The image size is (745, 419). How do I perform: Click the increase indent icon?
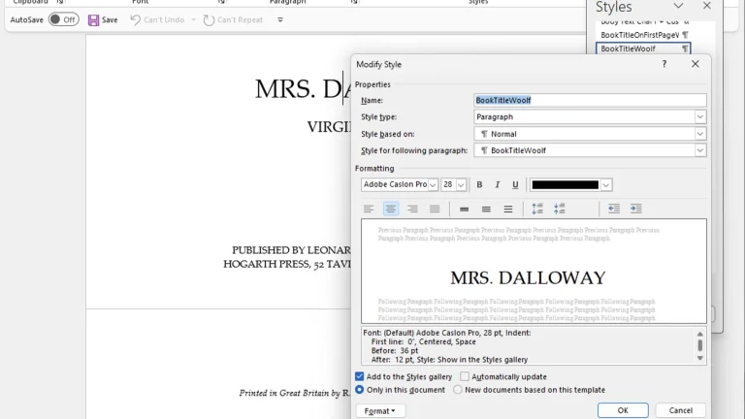click(635, 209)
